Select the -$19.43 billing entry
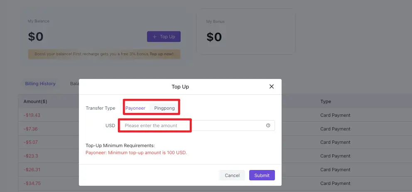Viewport: 412px width, 192px height. tap(32, 115)
